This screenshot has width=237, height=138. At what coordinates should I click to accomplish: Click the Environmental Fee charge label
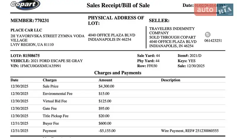click(57, 94)
